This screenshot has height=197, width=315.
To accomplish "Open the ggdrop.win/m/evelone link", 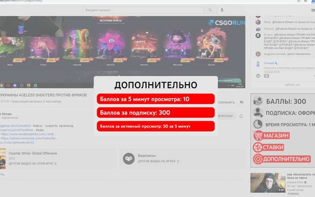I will click(15, 126).
